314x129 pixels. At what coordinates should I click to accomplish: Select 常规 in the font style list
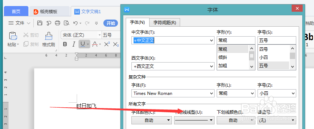tap(233, 49)
